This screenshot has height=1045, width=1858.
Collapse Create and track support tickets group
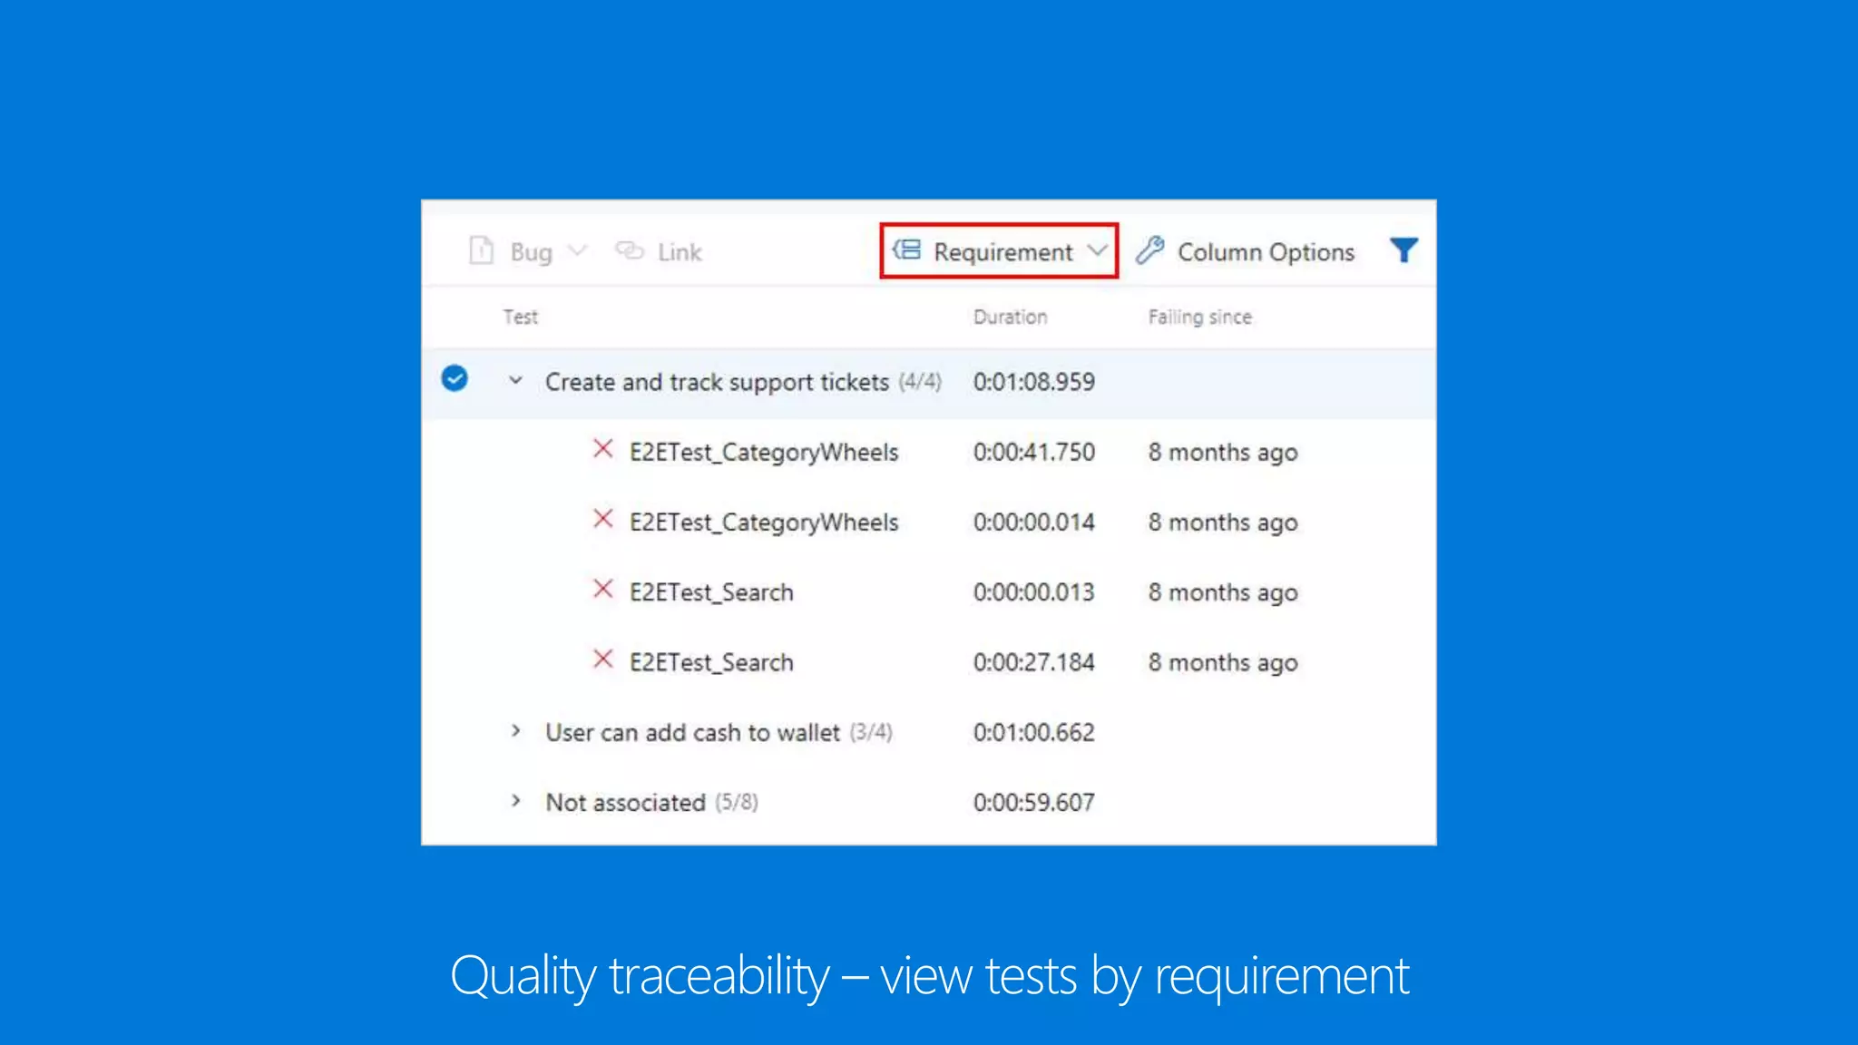(x=515, y=381)
